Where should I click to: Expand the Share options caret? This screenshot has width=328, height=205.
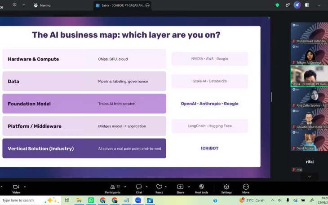coord(189,187)
